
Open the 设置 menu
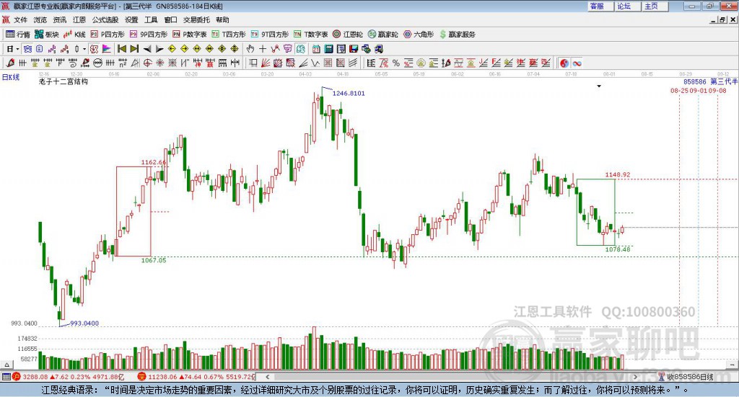(x=131, y=19)
